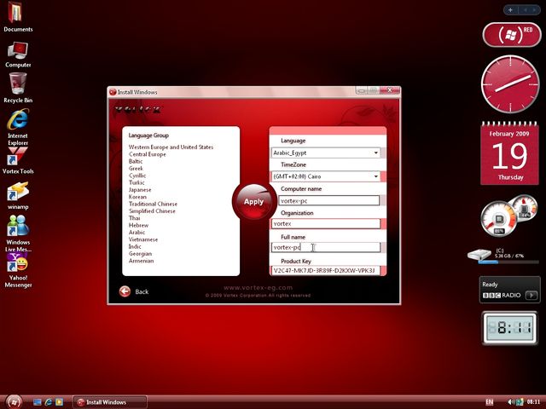Viewport: 546px width, 409px height.
Task: Click the drive C: usage bar
Action: pos(509,262)
